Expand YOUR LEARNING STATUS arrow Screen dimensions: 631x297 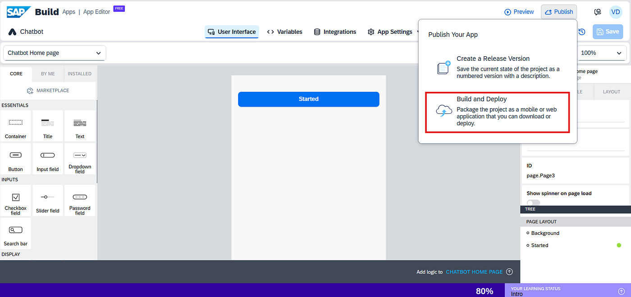pyautogui.click(x=621, y=291)
